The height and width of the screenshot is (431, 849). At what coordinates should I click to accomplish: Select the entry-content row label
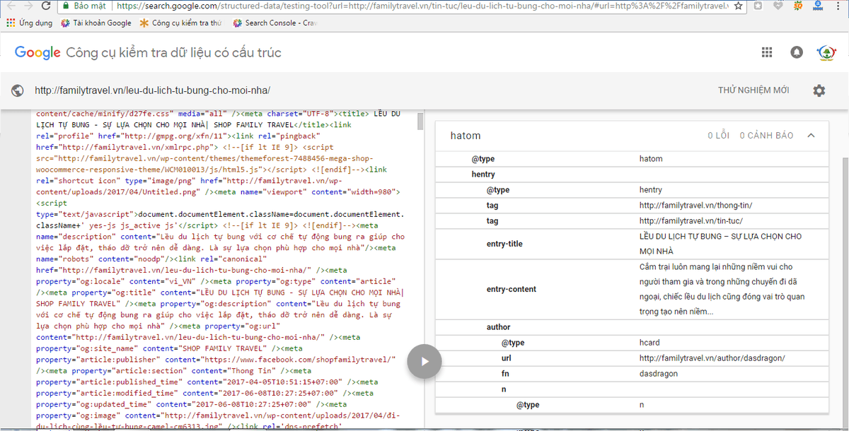pos(512,289)
